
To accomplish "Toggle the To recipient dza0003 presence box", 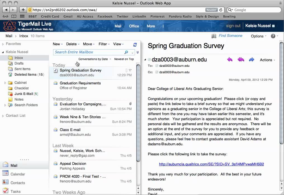I will tap(157, 66).
